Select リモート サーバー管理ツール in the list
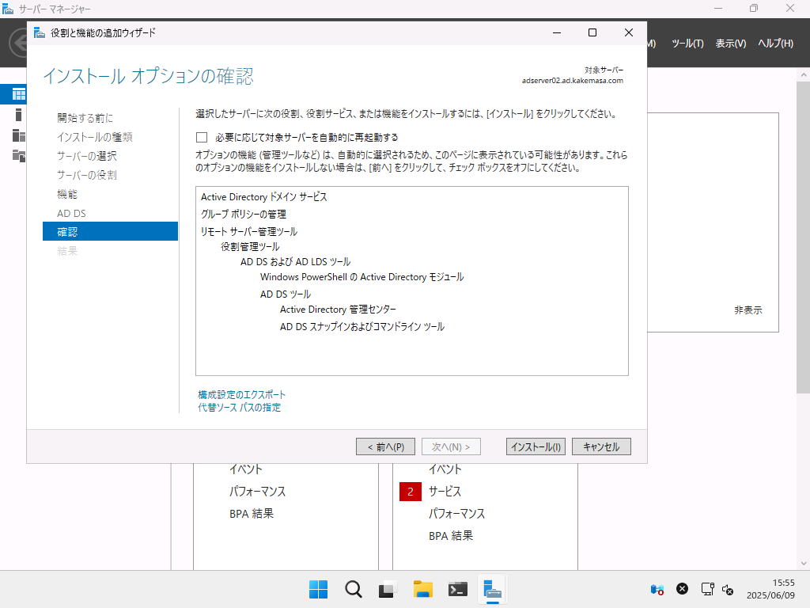Screen dimensions: 810x608 coord(249,232)
